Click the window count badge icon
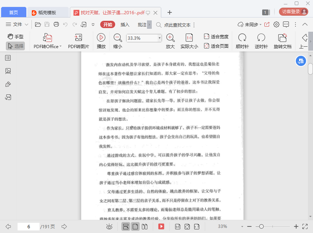This screenshot has width=313, height=233. pyautogui.click(x=266, y=12)
